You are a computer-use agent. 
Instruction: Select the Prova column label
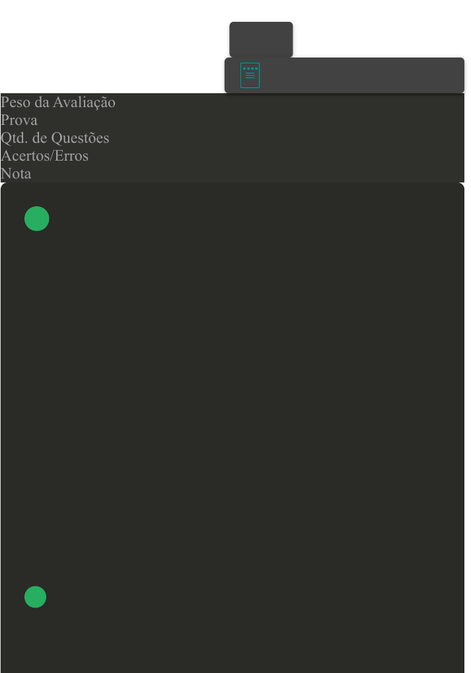tap(19, 120)
